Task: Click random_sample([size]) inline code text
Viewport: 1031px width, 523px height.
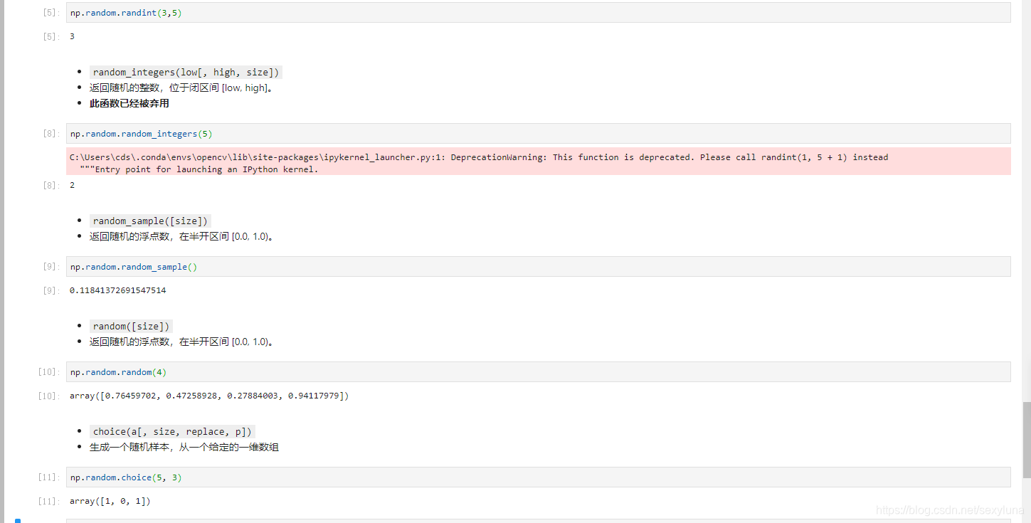Action: 150,221
